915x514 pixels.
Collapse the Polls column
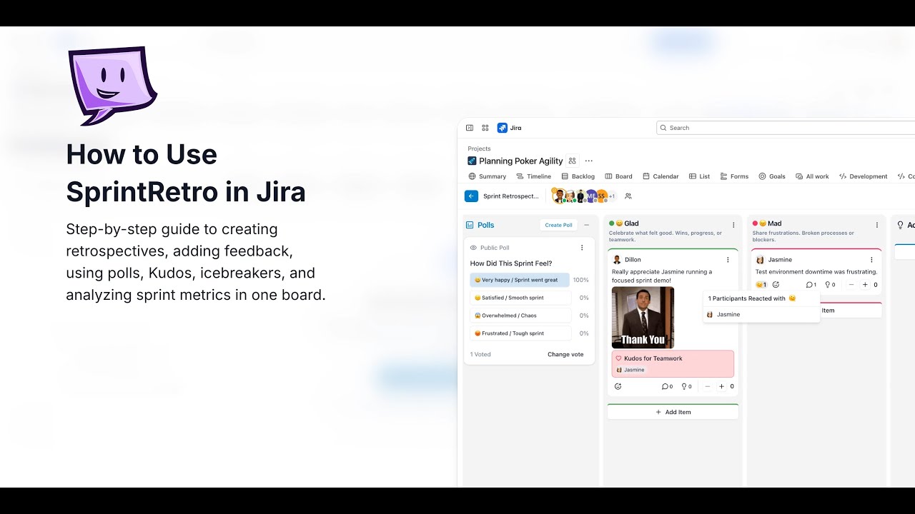587,225
